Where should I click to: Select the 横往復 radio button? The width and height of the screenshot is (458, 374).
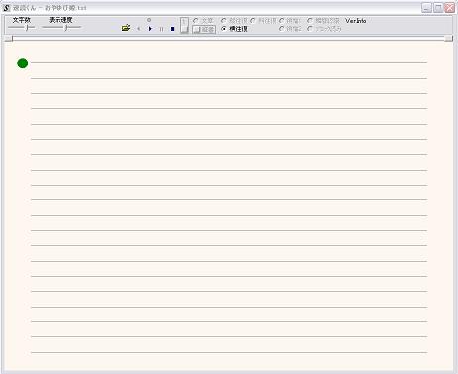[x=234, y=29]
